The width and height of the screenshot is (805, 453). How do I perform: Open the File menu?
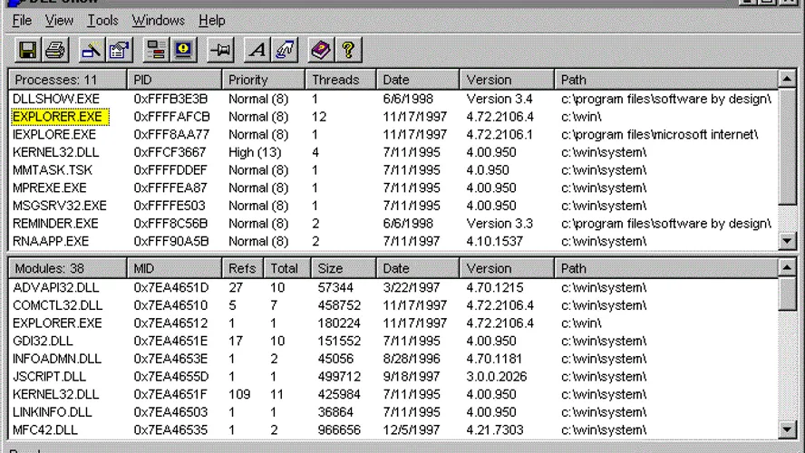(x=22, y=20)
